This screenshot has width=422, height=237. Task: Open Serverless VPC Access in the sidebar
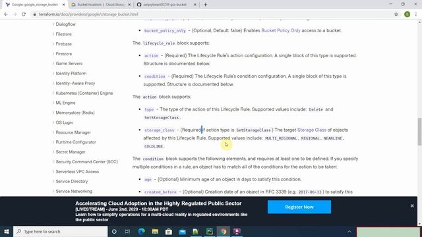point(77,172)
